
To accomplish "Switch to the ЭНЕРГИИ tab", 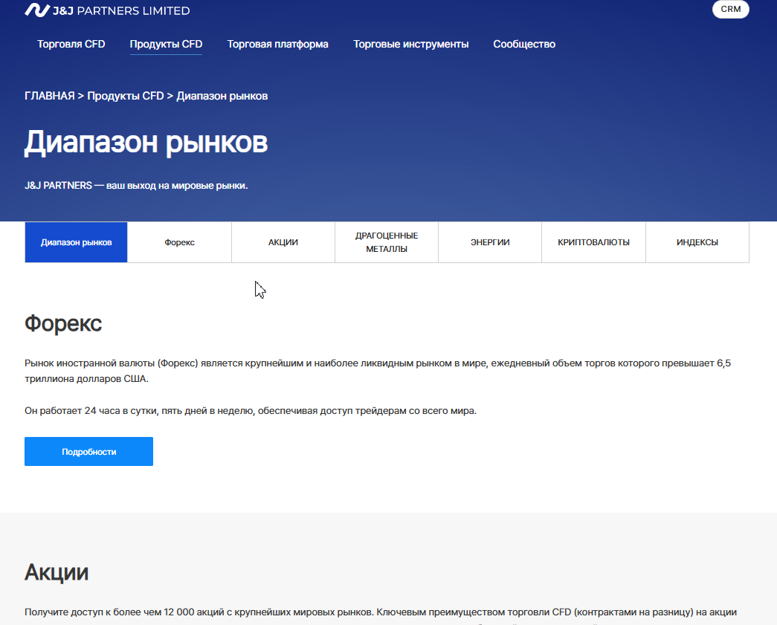I will [x=489, y=242].
